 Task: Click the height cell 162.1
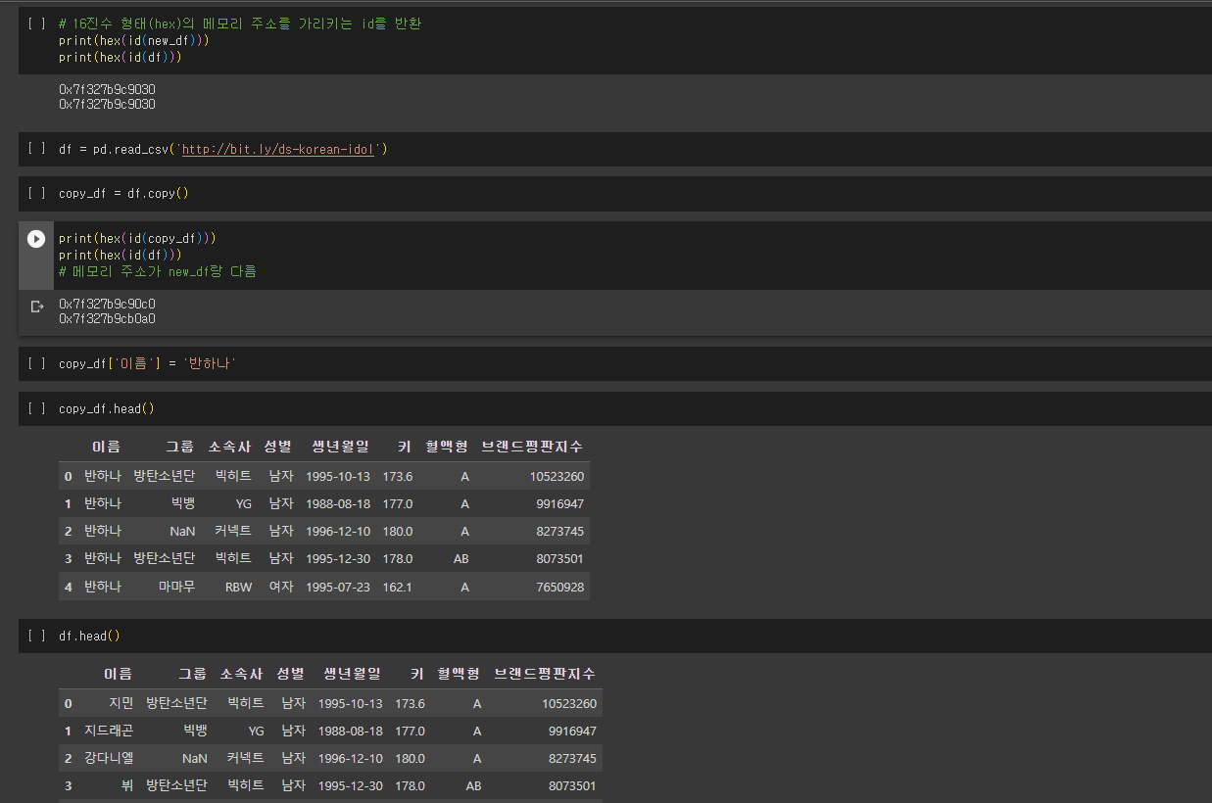tap(398, 587)
